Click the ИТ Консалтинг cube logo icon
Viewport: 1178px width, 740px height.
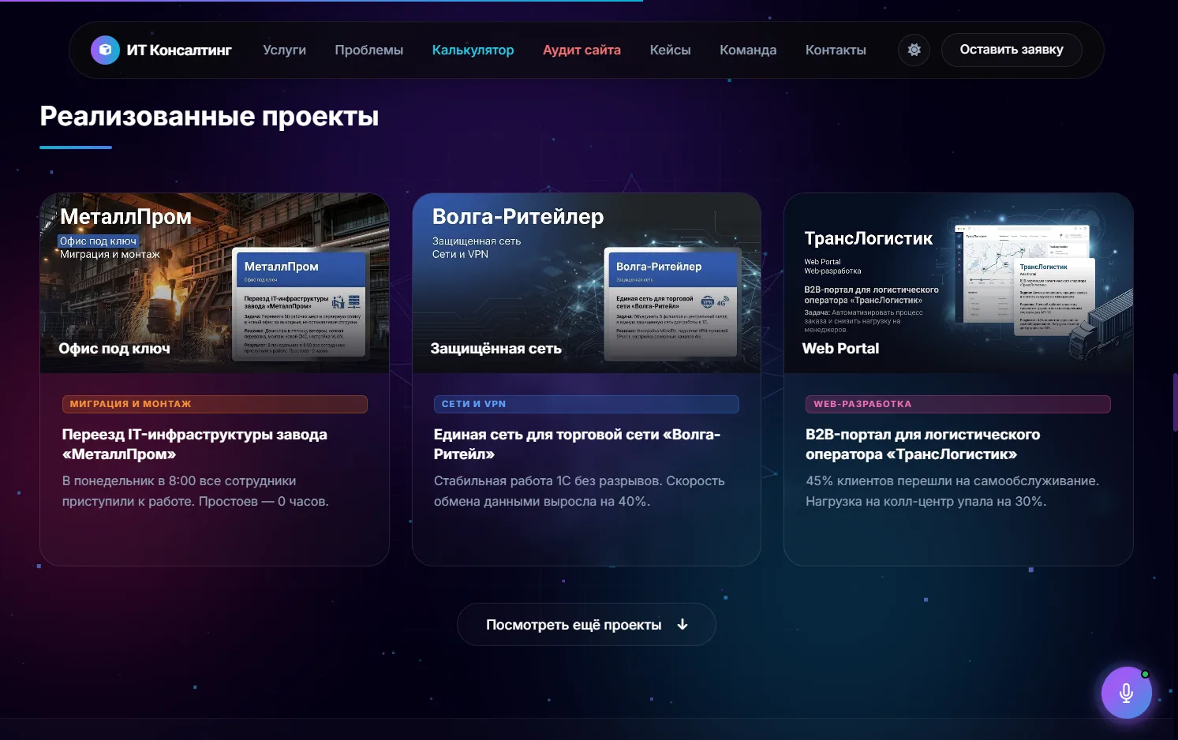pos(105,50)
